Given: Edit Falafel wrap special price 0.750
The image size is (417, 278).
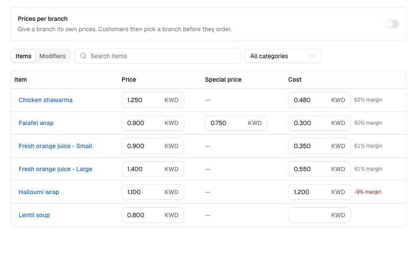Looking at the screenshot, I should click(236, 123).
